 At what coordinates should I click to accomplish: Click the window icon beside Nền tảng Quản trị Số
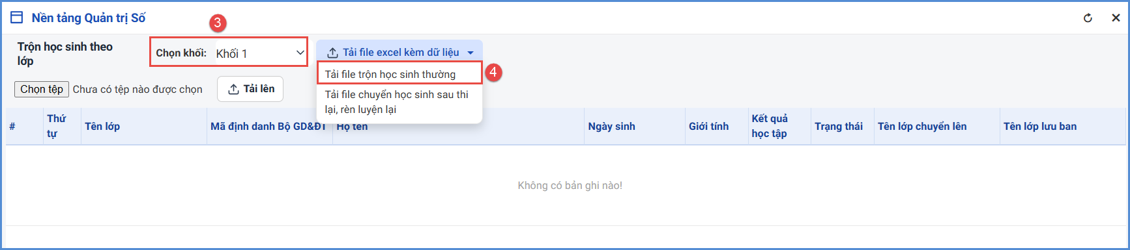[x=16, y=18]
